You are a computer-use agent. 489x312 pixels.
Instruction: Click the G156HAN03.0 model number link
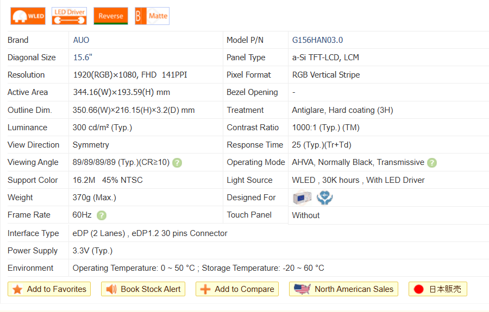point(317,40)
